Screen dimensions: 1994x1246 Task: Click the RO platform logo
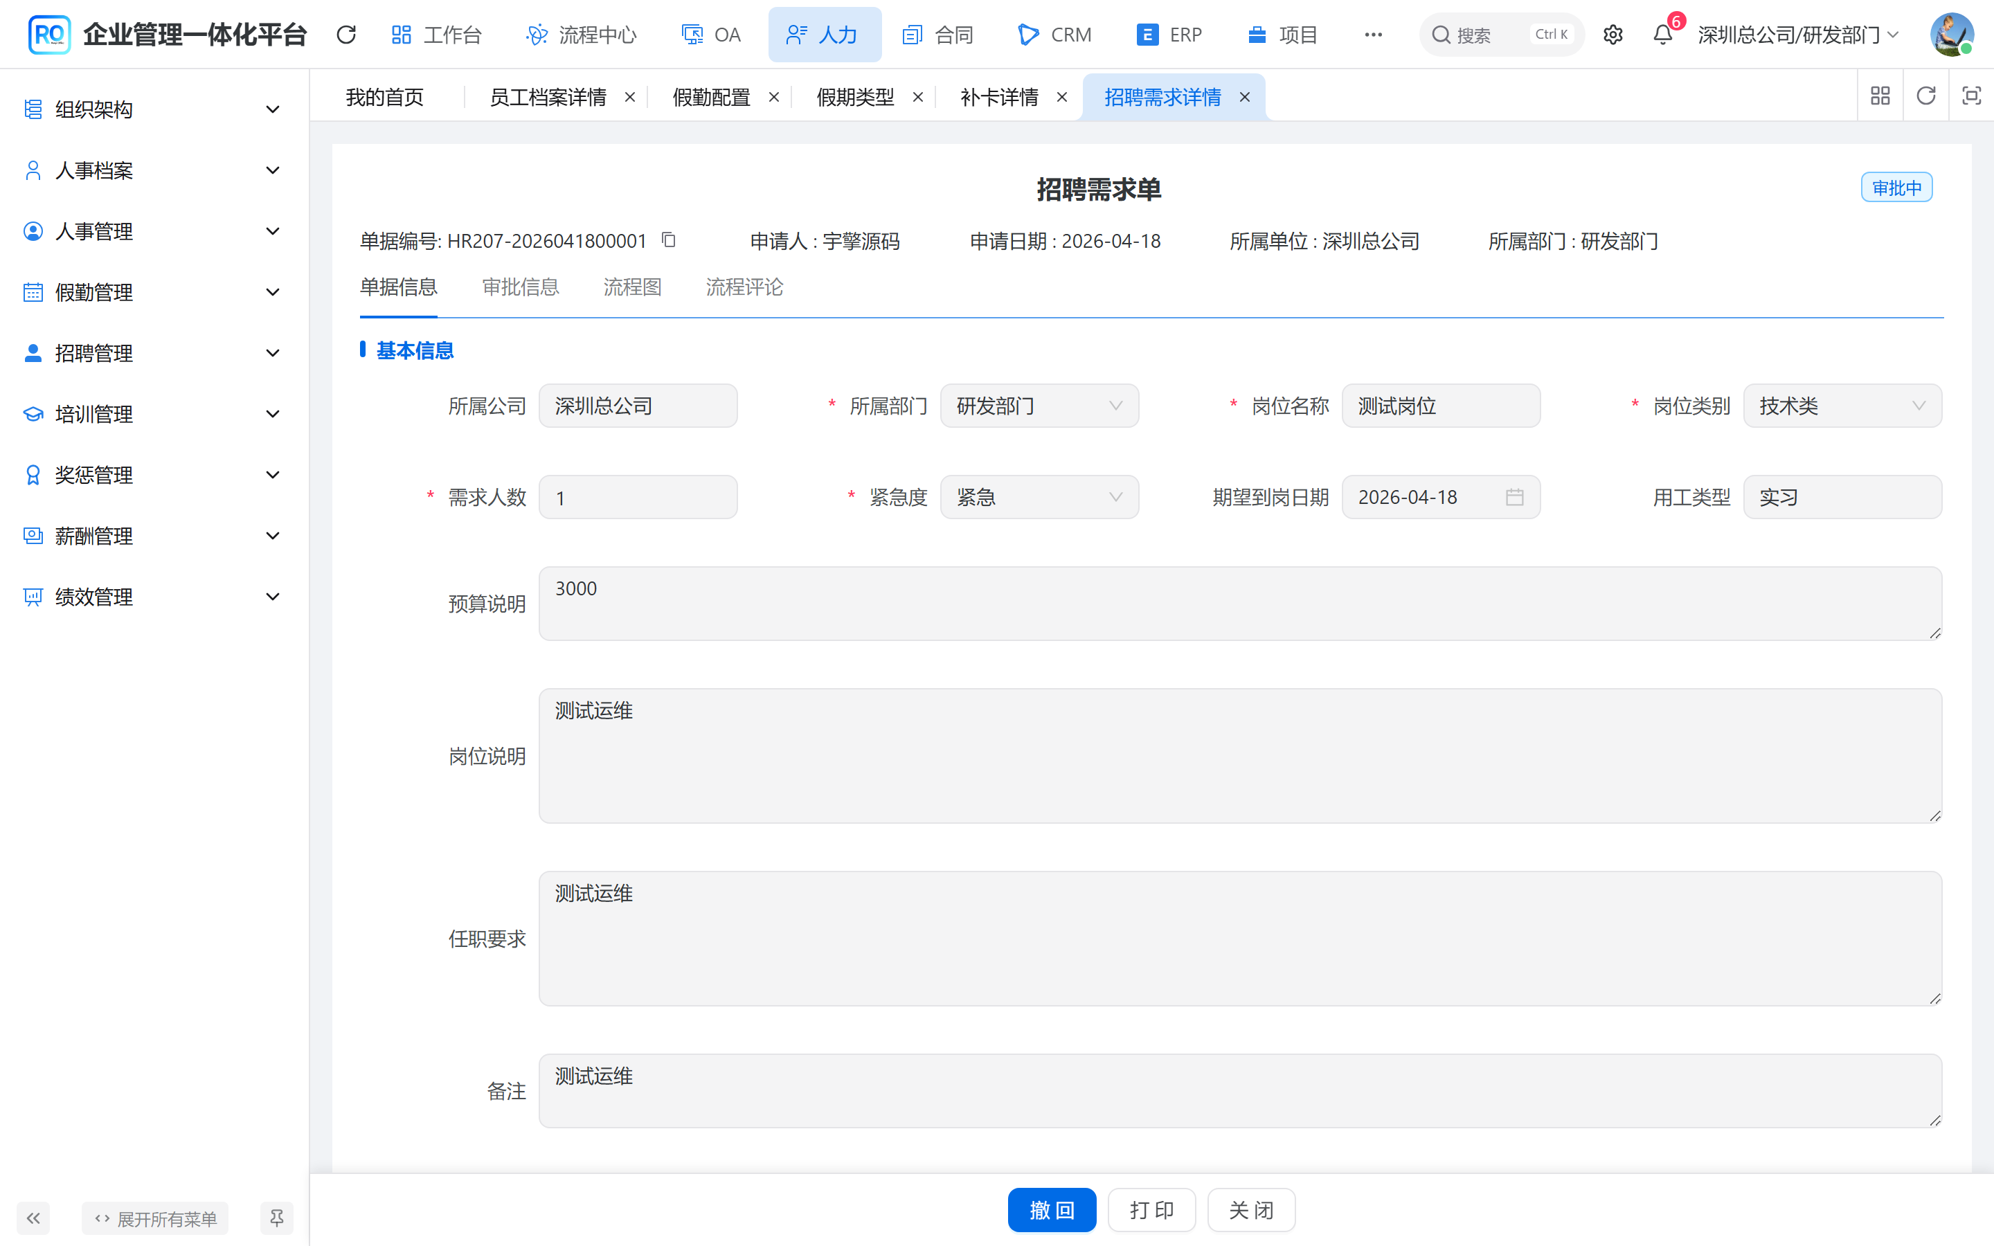tap(48, 35)
